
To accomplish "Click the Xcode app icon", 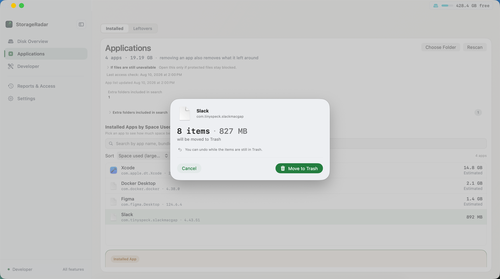I will (x=113, y=170).
